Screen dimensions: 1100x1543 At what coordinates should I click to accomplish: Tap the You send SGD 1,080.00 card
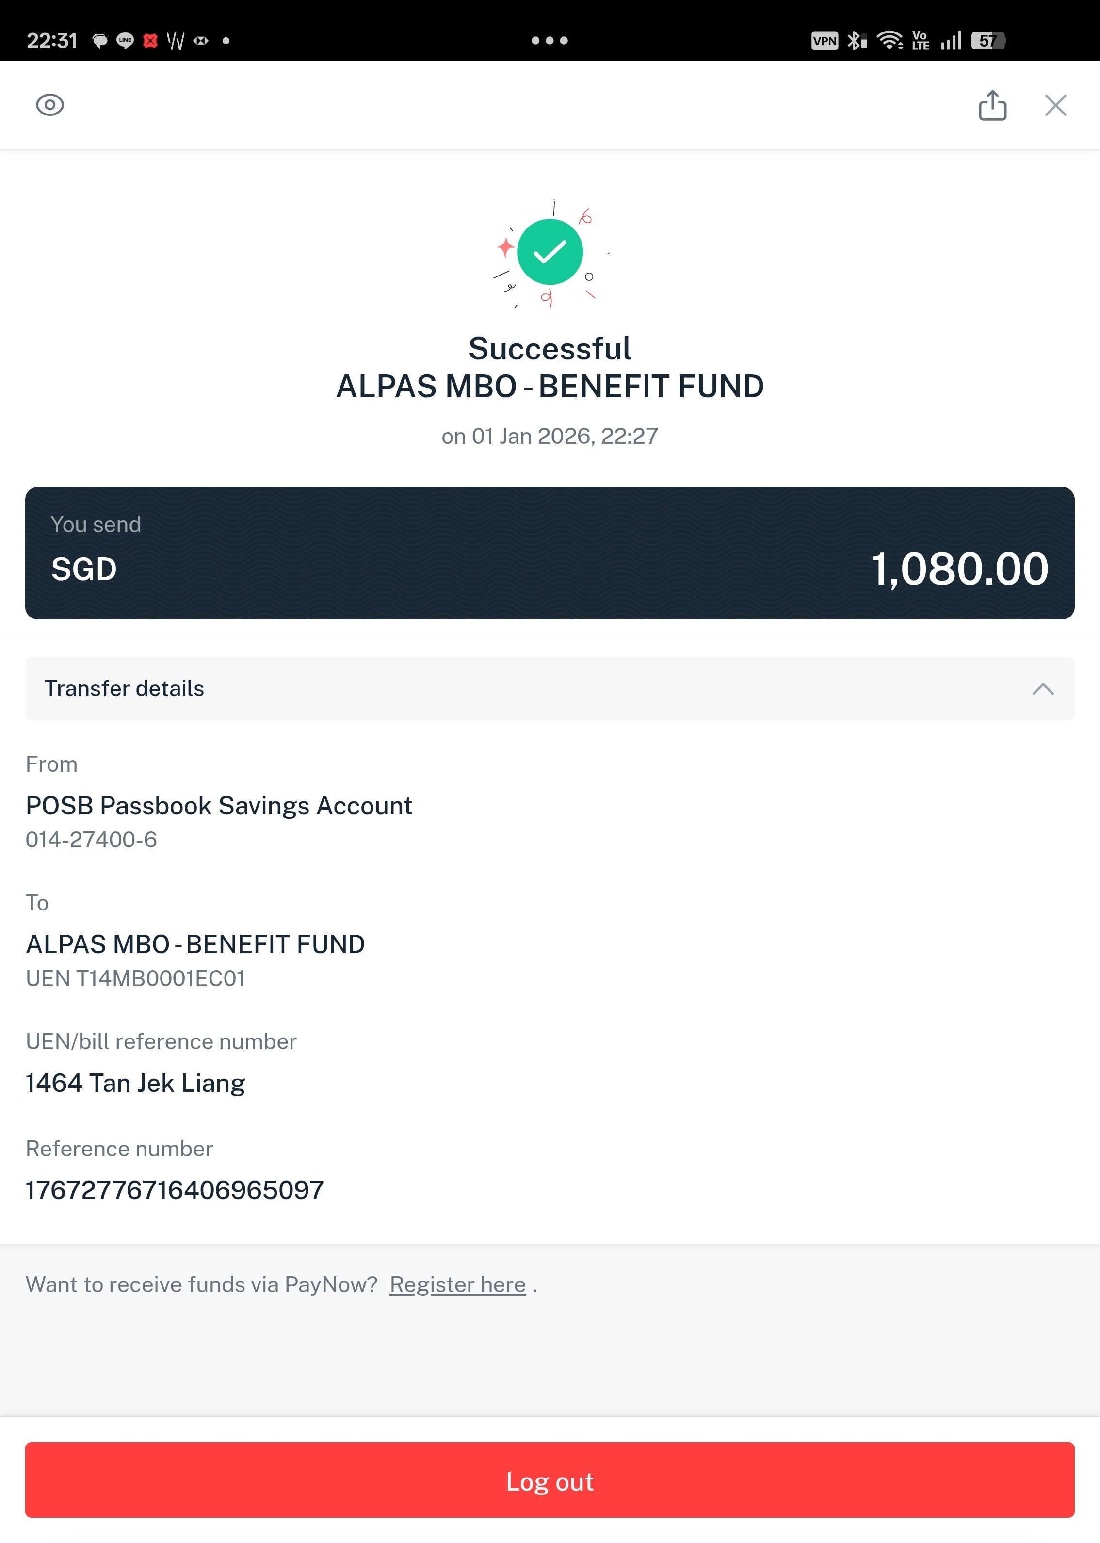550,552
